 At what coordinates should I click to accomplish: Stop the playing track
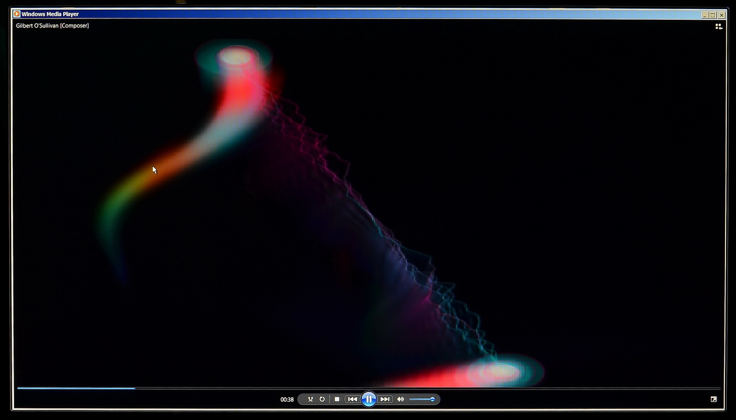(x=337, y=399)
